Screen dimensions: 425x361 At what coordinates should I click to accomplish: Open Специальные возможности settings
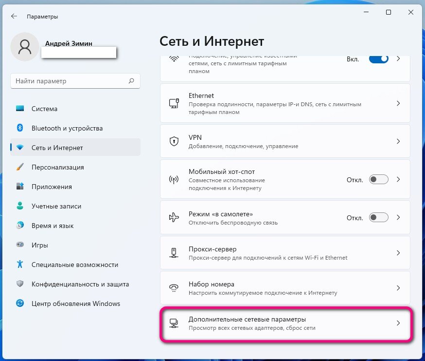tap(75, 265)
